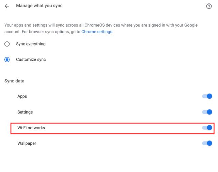Image resolution: width=218 pixels, height=172 pixels.
Task: Open the help question mark icon
Action: (209, 6)
